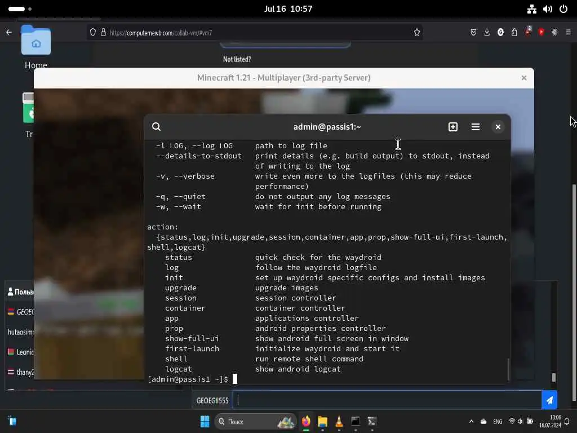The image size is (577, 433).
Task: Add a new tab in the terminal window
Action: click(453, 127)
